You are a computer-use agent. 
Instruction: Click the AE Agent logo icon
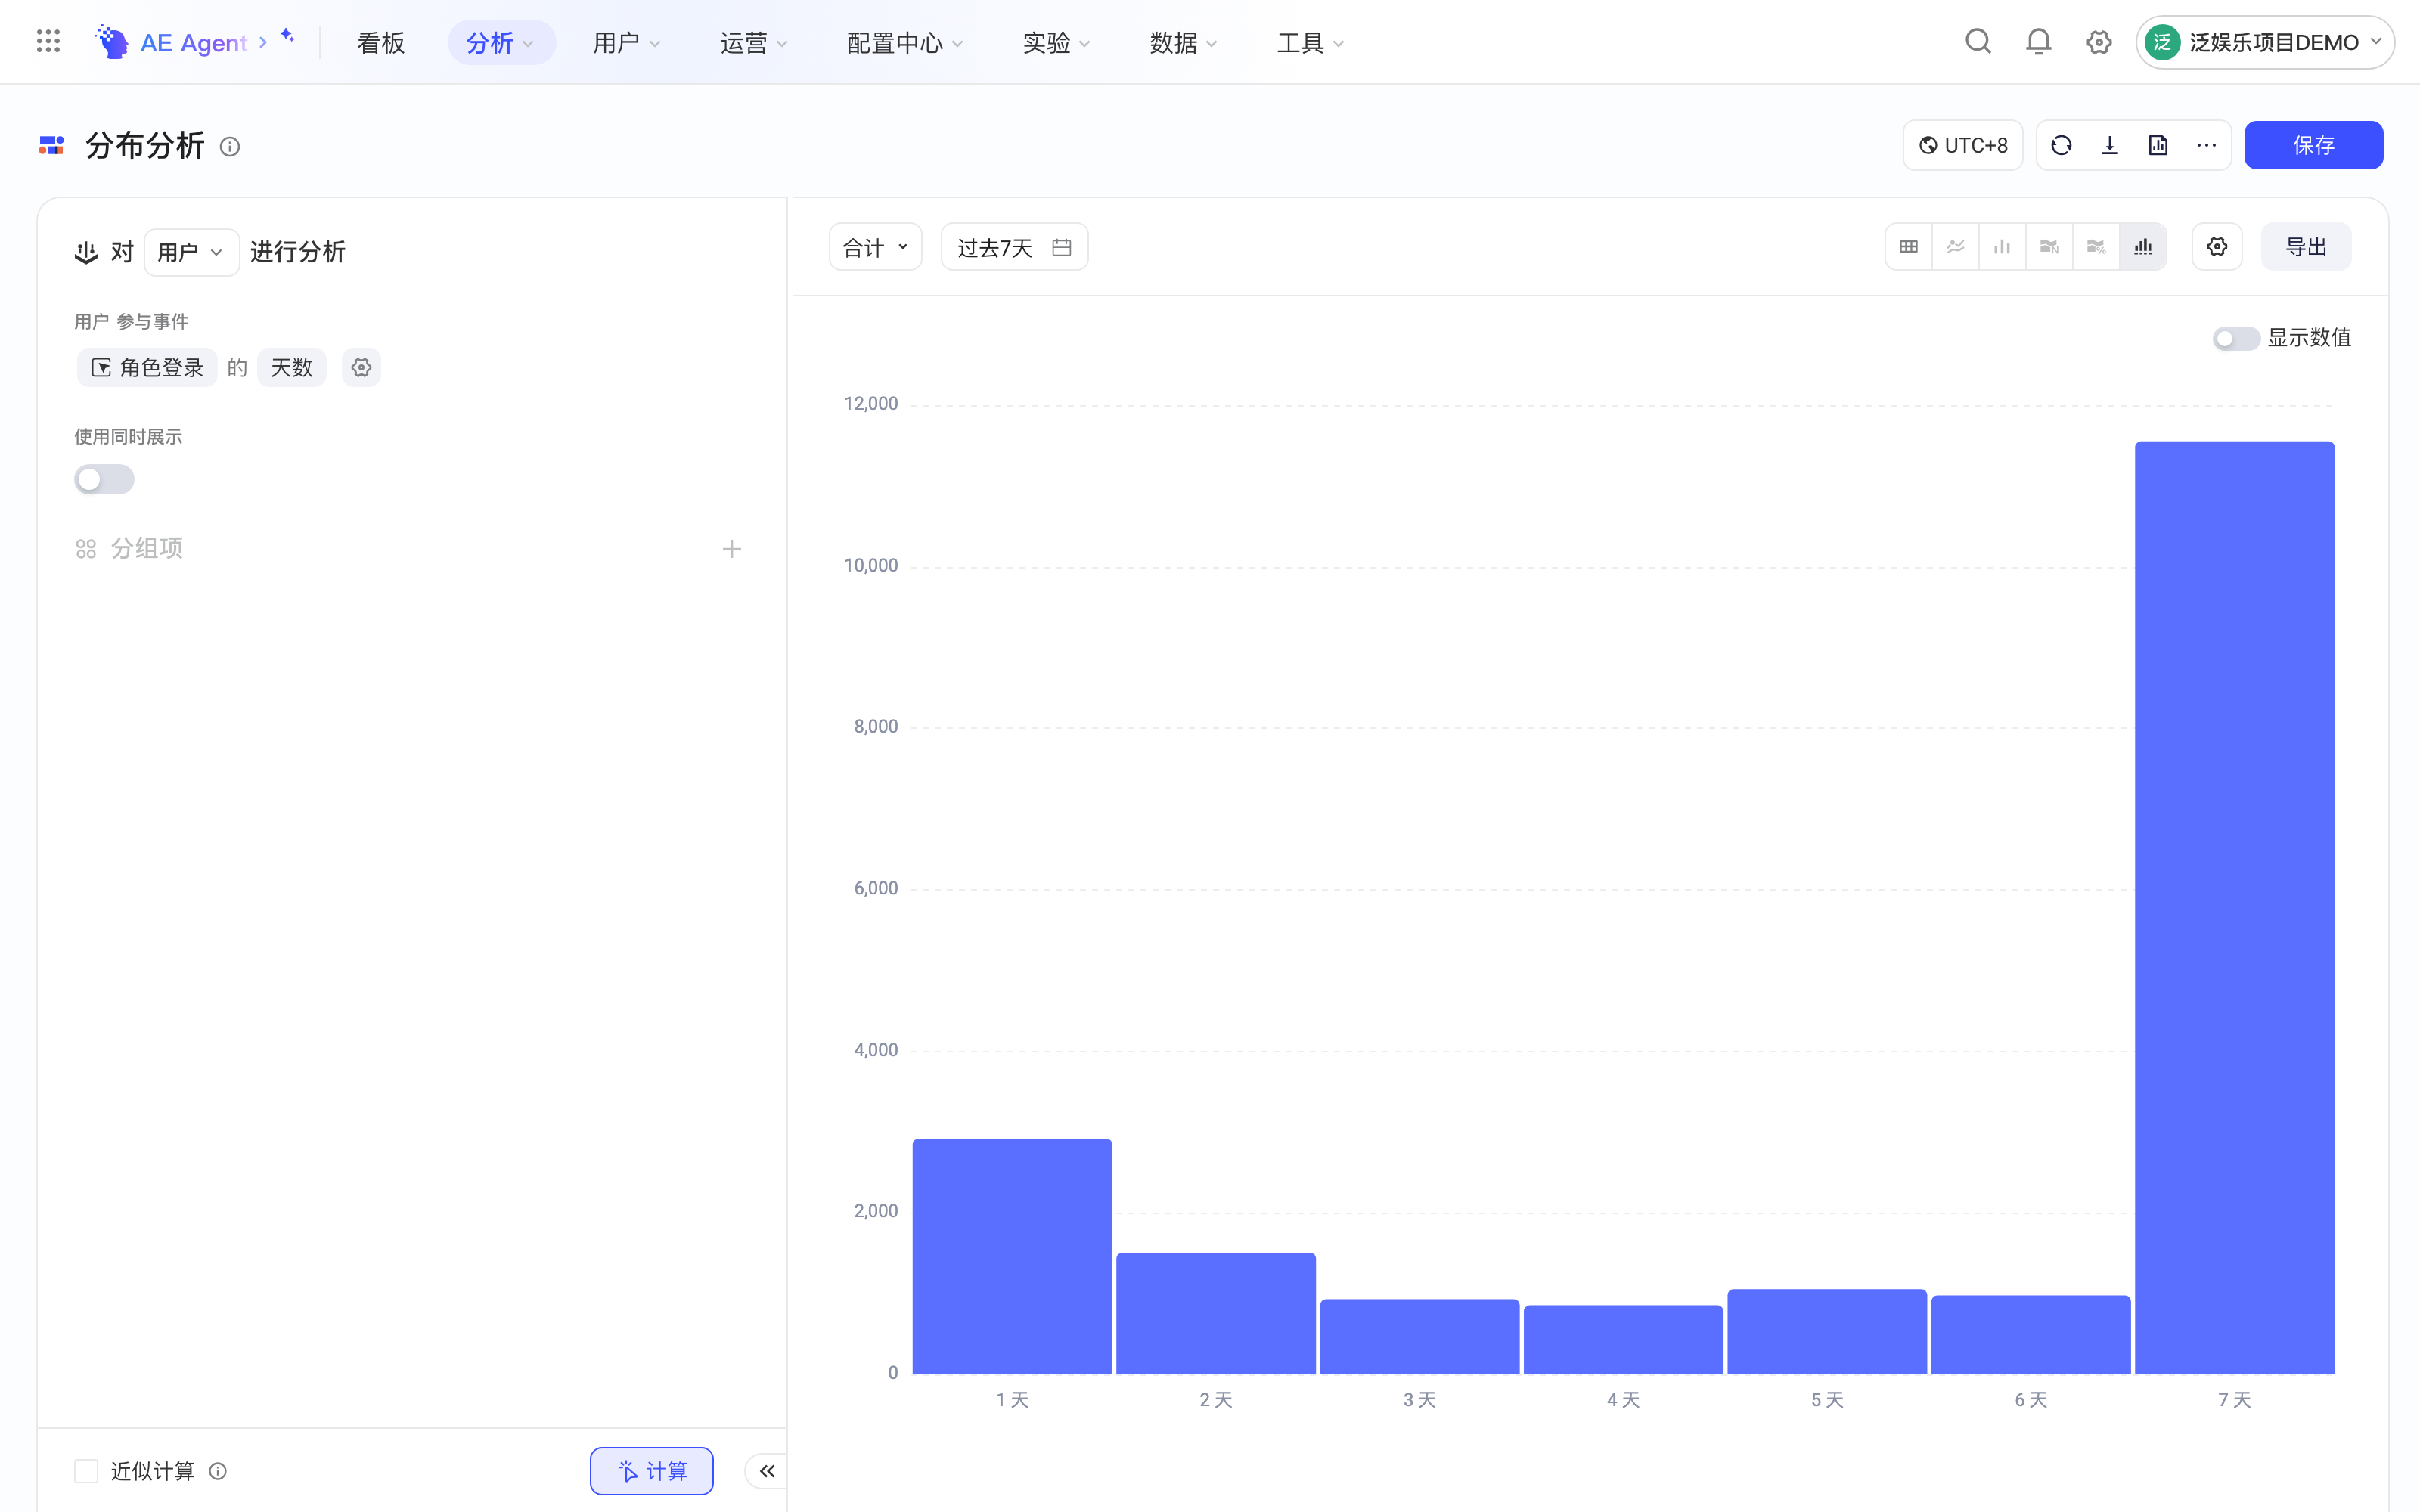[x=112, y=42]
